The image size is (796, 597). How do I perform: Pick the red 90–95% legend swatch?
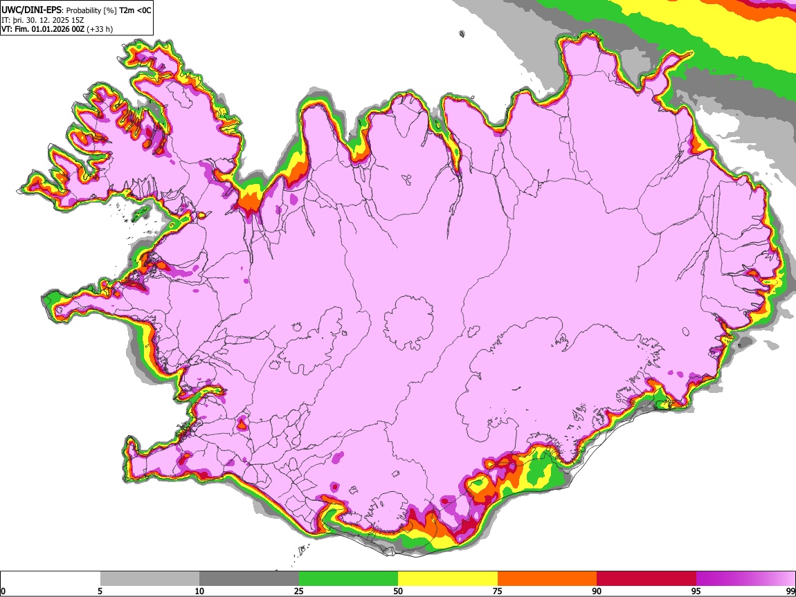646,578
